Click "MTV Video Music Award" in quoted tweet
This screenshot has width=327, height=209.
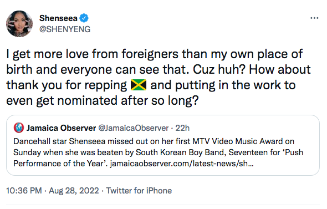(238, 141)
